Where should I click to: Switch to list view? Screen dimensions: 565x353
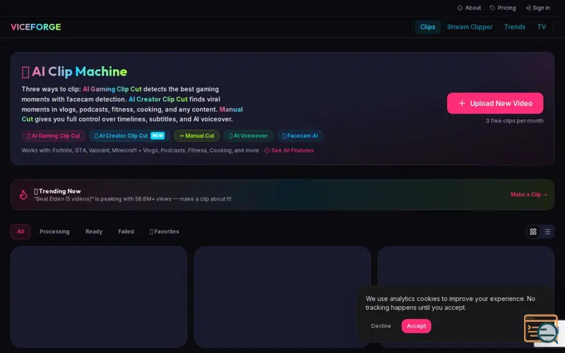[x=547, y=232]
